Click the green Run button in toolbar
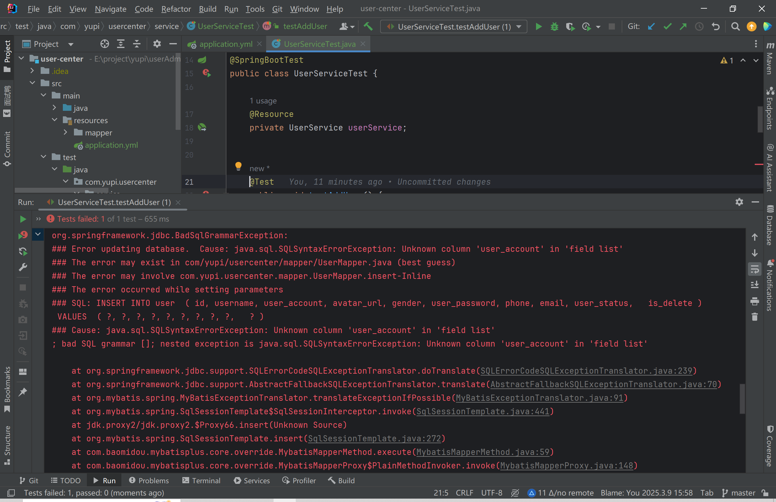The image size is (776, 502). click(538, 26)
